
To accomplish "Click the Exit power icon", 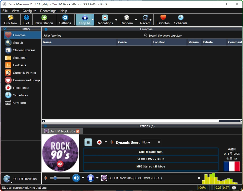I will click(26, 20).
